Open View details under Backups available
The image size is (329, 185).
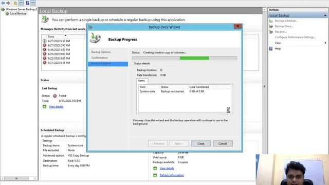[x=167, y=169]
